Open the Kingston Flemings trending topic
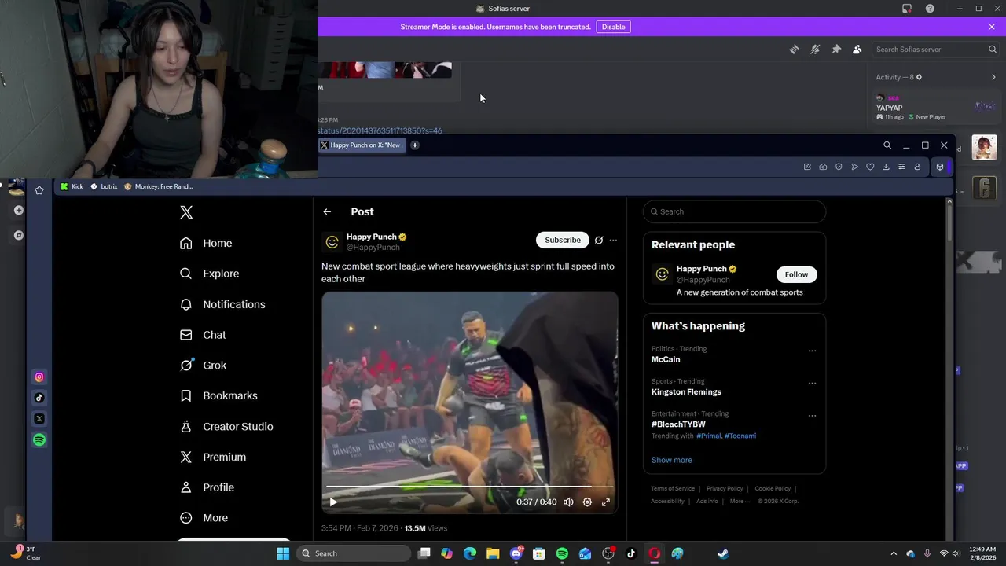This screenshot has width=1006, height=566. [x=686, y=391]
